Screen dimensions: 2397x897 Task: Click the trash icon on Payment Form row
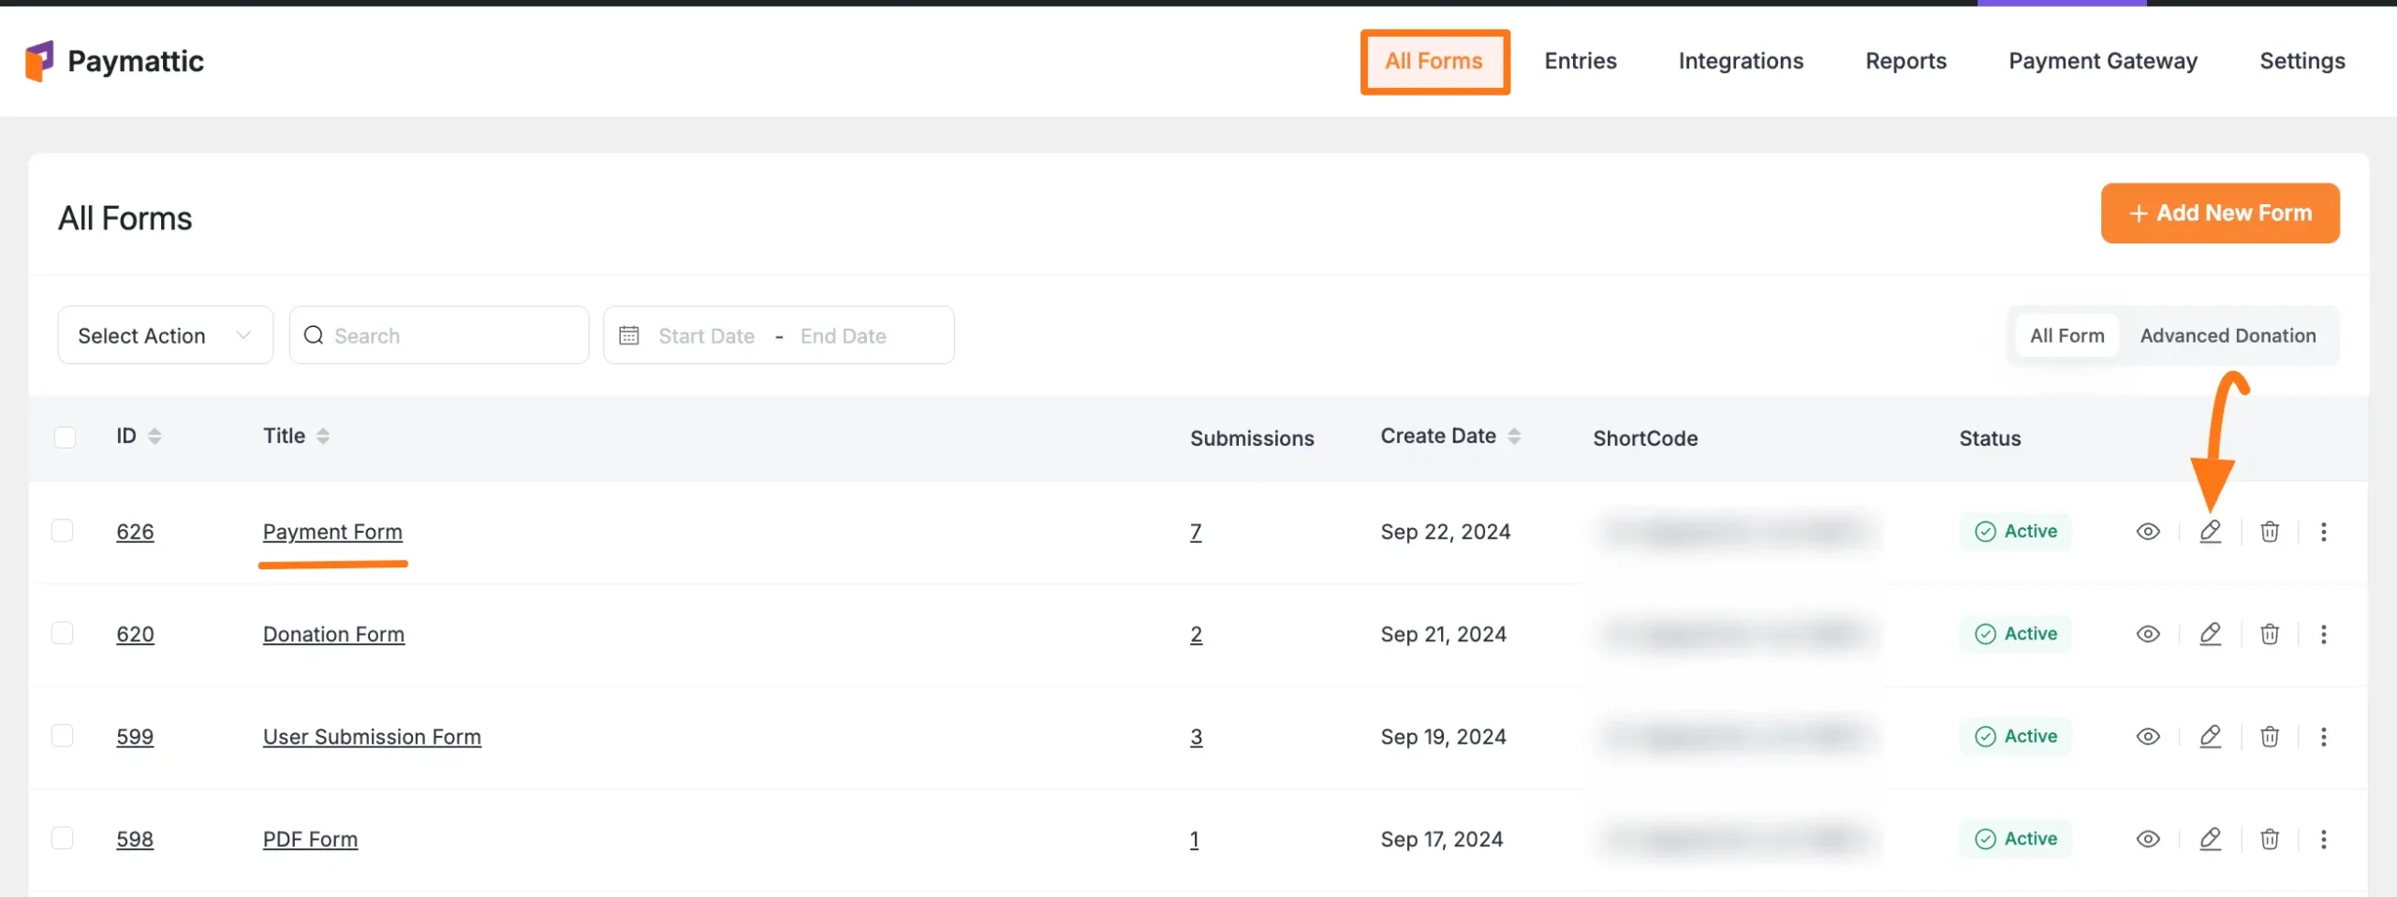point(2269,532)
